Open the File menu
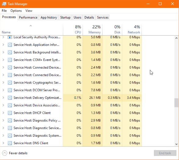The width and height of the screenshot is (179, 160). [4, 11]
